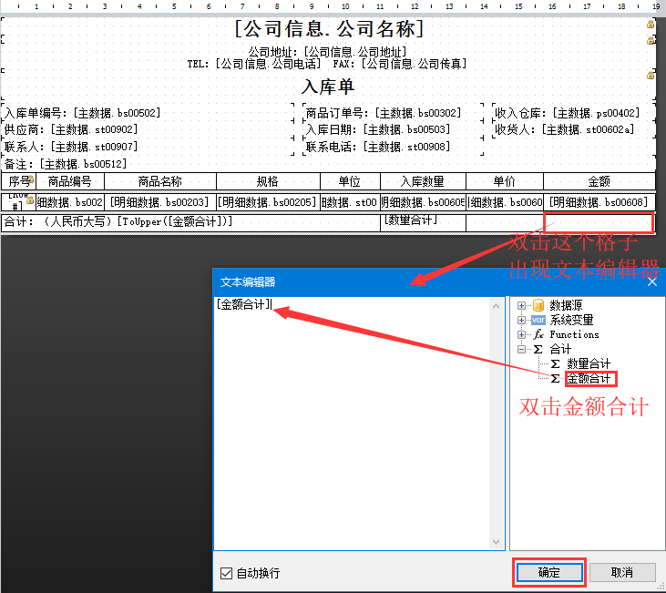The image size is (666, 593).
Task: Select the [数量合计] cell in the report footer
Action: 423,221
